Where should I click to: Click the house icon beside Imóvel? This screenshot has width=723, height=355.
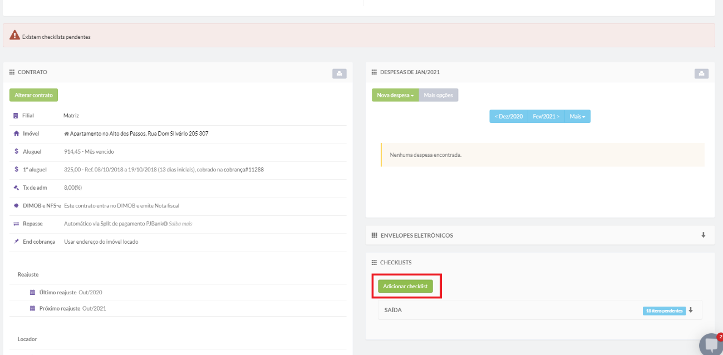pos(16,134)
